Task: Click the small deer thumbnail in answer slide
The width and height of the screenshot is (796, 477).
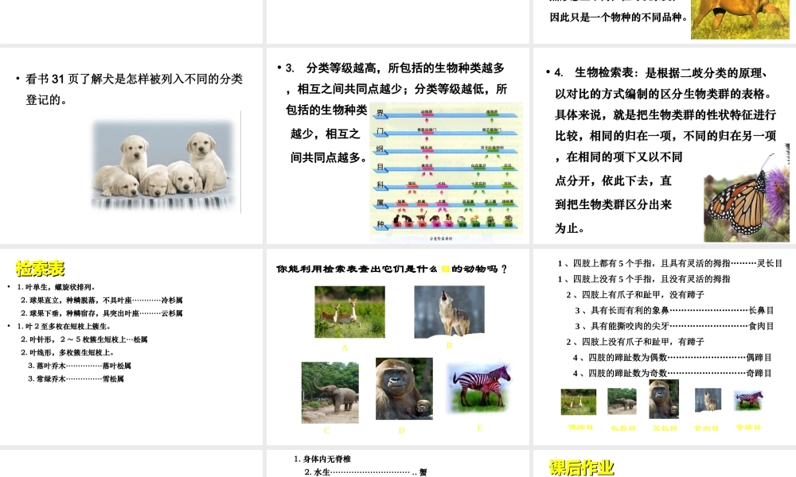Action: click(578, 402)
